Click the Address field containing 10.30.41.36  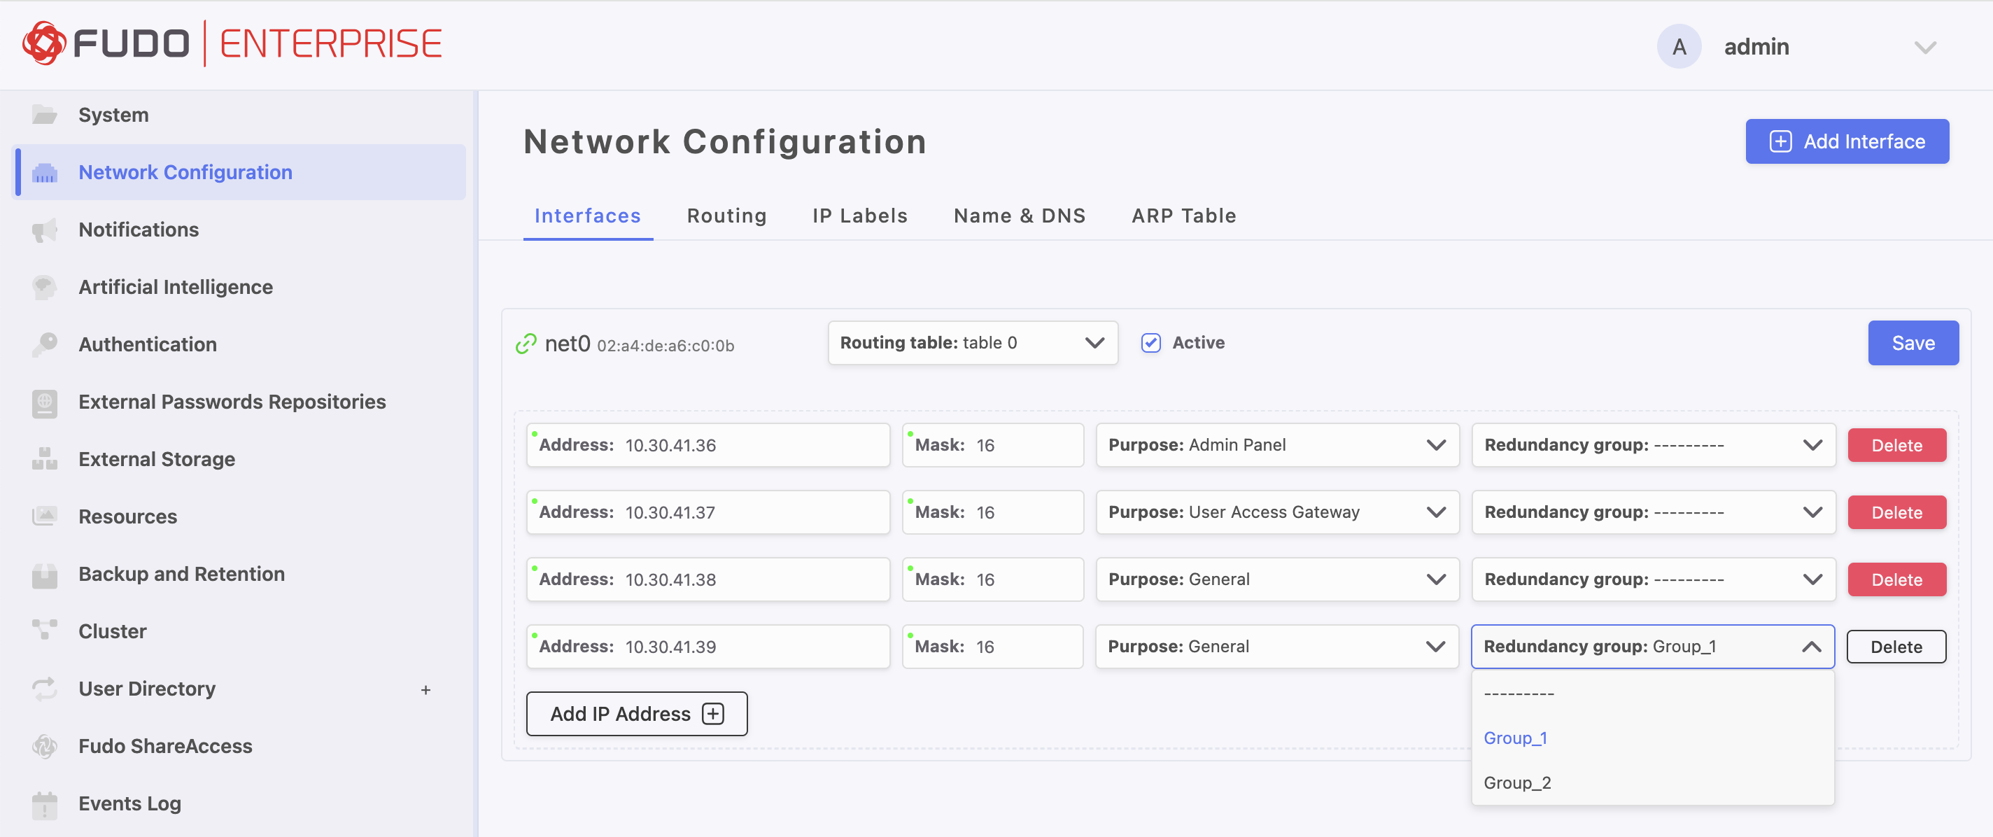[x=708, y=445]
